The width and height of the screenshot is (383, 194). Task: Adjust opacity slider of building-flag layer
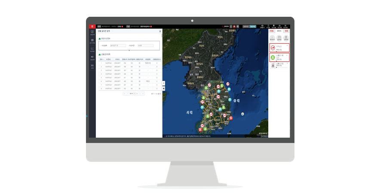(282, 67)
